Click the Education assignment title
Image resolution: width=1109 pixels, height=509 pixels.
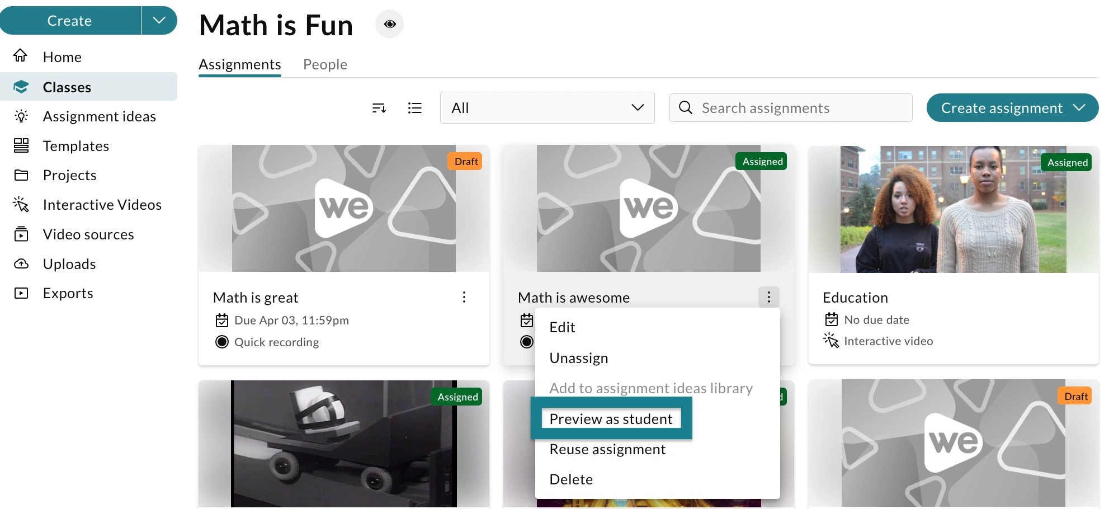tap(855, 298)
